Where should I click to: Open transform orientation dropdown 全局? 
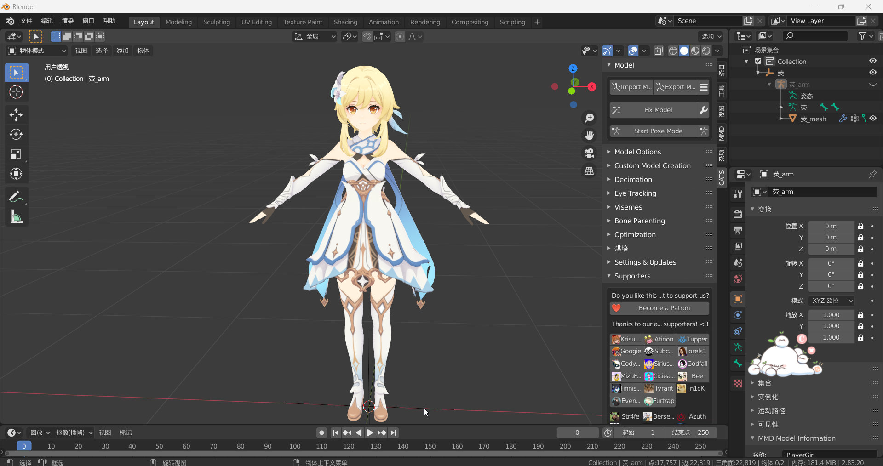tap(315, 36)
